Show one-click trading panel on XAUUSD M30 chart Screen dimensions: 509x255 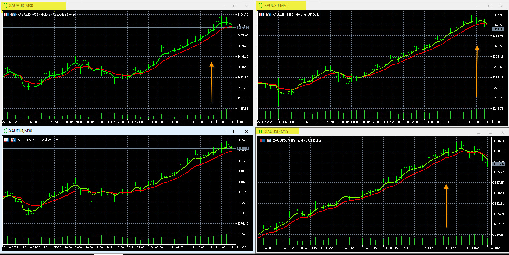[x=261, y=15]
